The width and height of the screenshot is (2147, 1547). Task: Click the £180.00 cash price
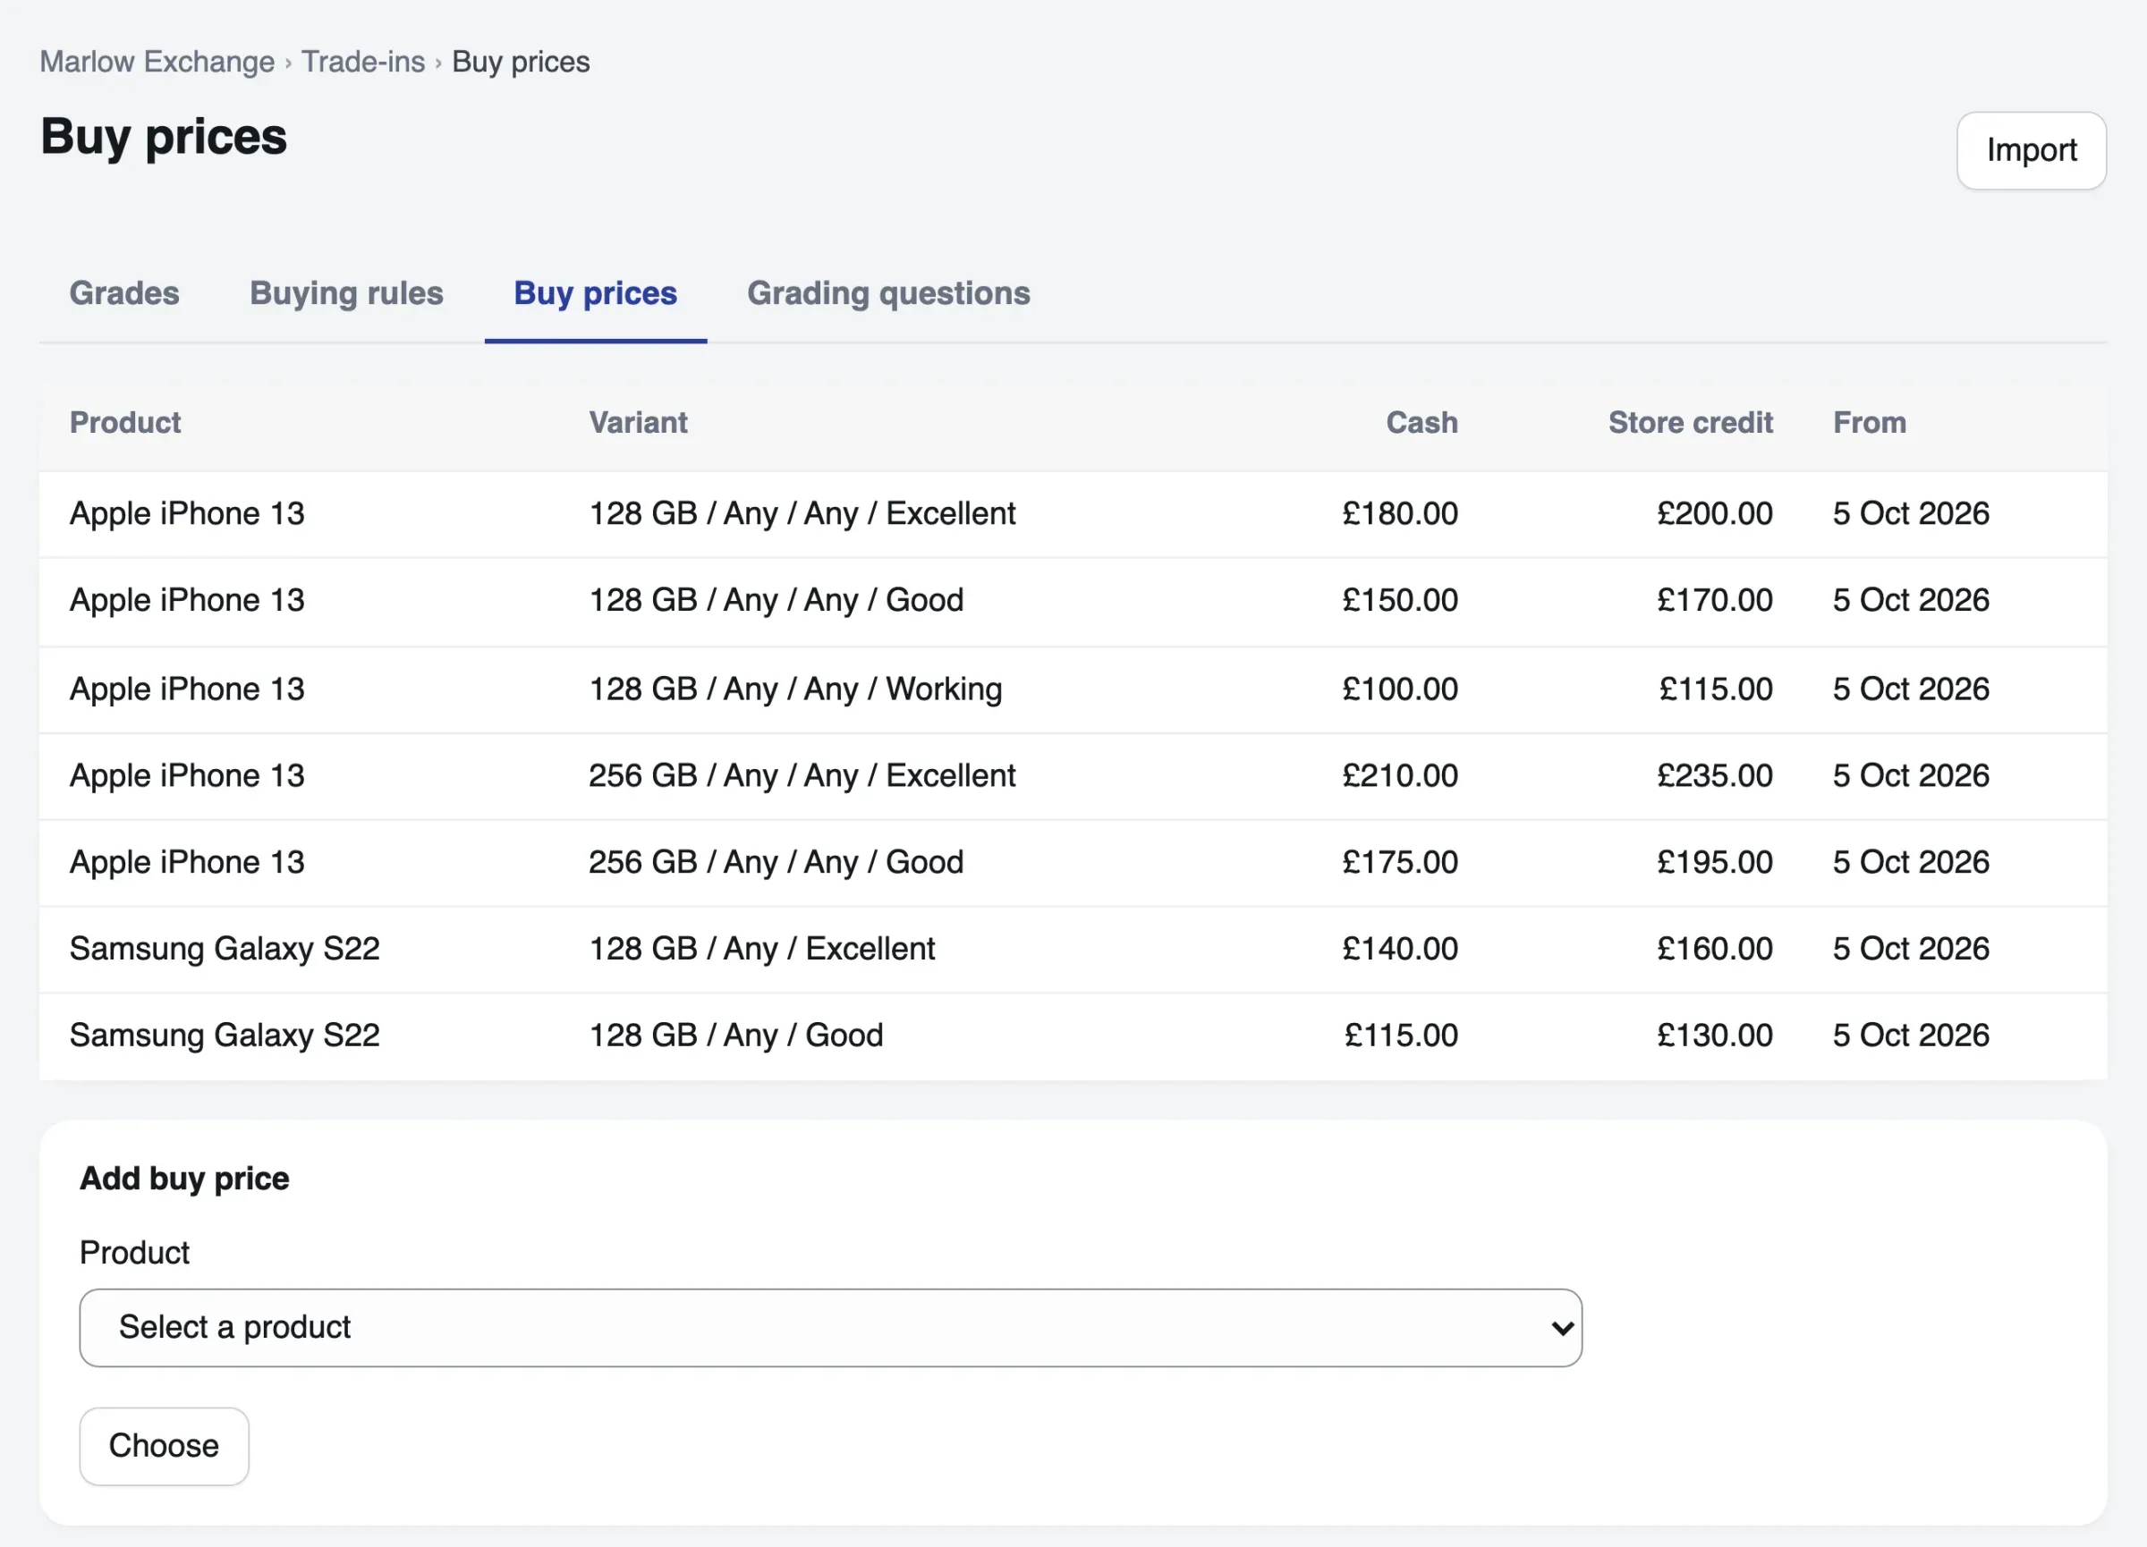point(1400,514)
